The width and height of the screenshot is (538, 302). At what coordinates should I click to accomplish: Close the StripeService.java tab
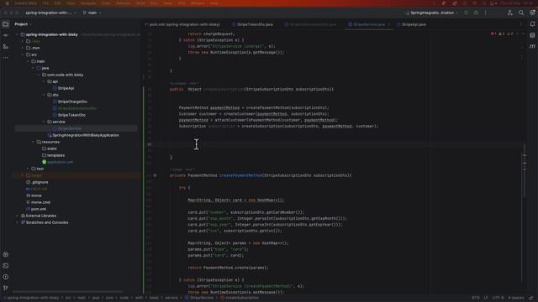click(x=388, y=24)
